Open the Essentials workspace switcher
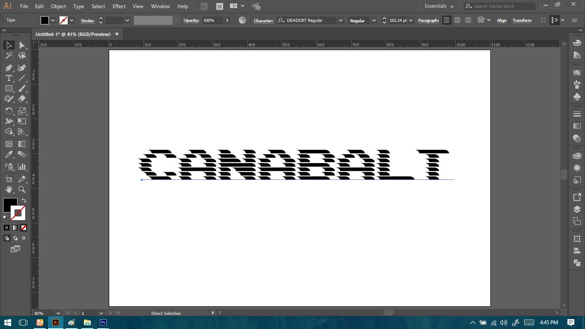The width and height of the screenshot is (585, 329). tap(439, 6)
